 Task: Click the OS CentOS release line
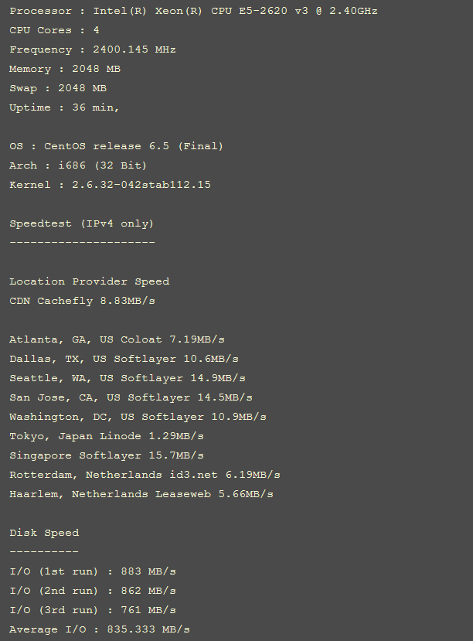(x=116, y=146)
